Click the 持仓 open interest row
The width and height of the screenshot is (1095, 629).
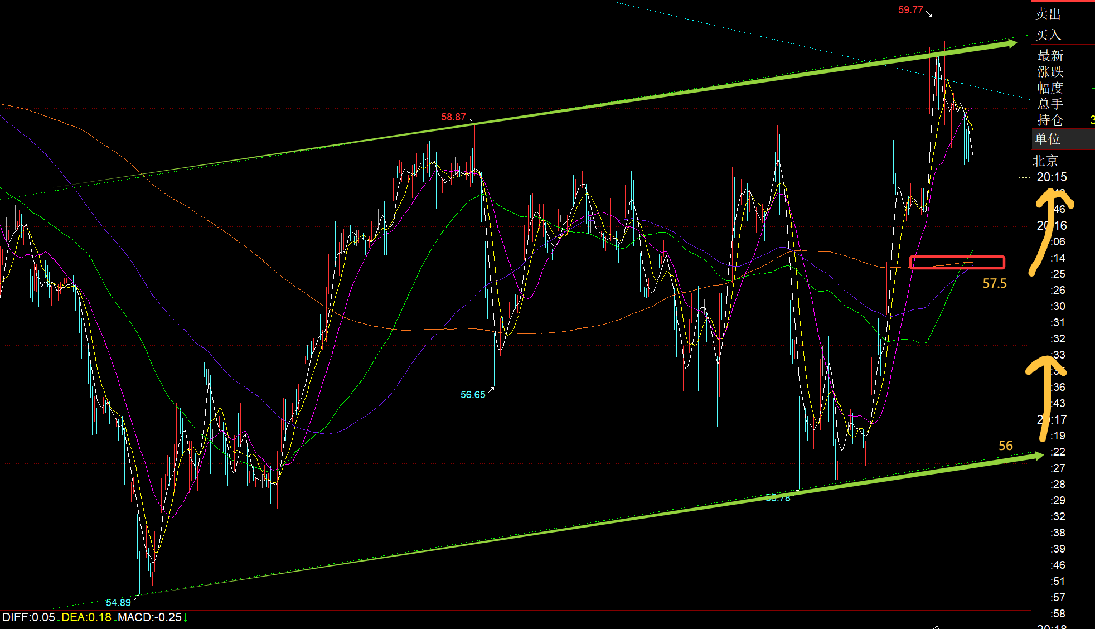pos(1050,120)
